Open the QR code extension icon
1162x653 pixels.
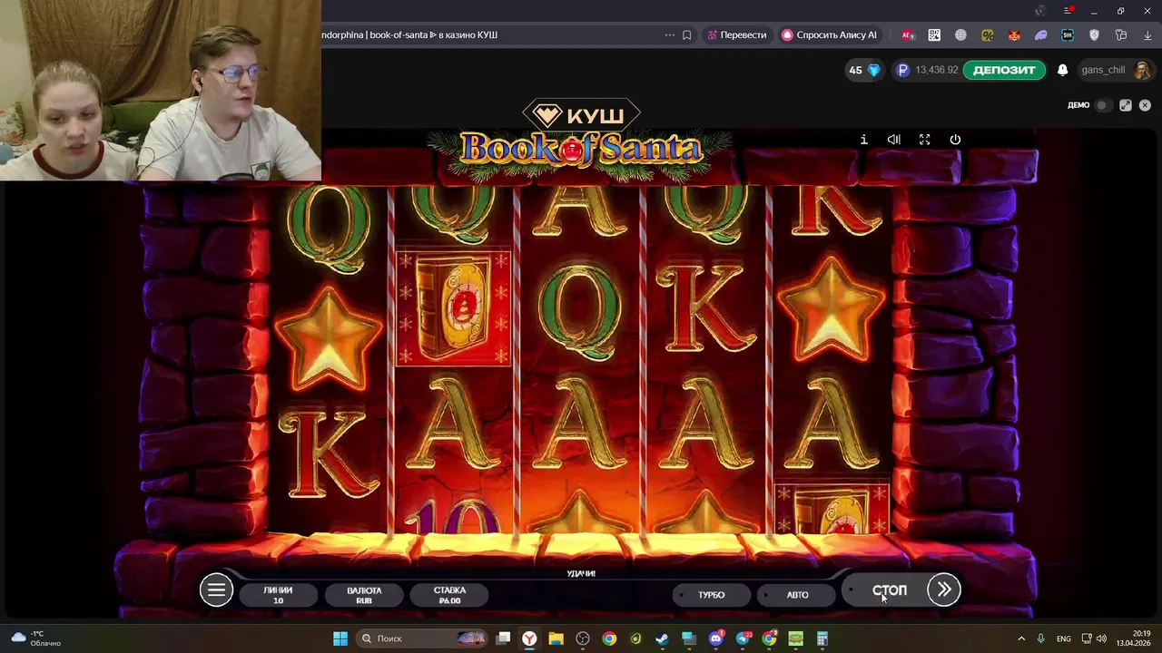pyautogui.click(x=934, y=34)
